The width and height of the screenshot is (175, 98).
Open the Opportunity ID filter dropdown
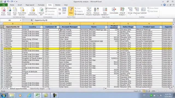21,27
